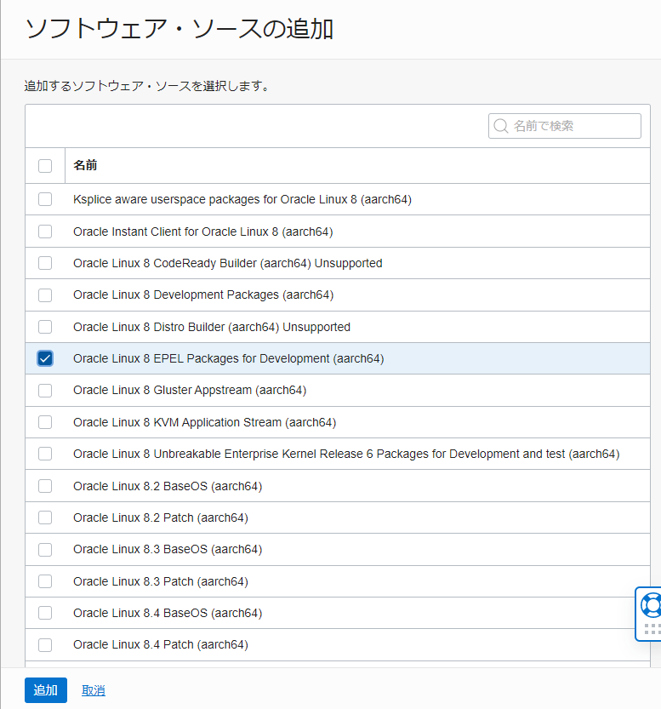661x709 pixels.
Task: Tick Unbreakable Enterprise Kernel Release 6 checkbox
Action: (45, 454)
